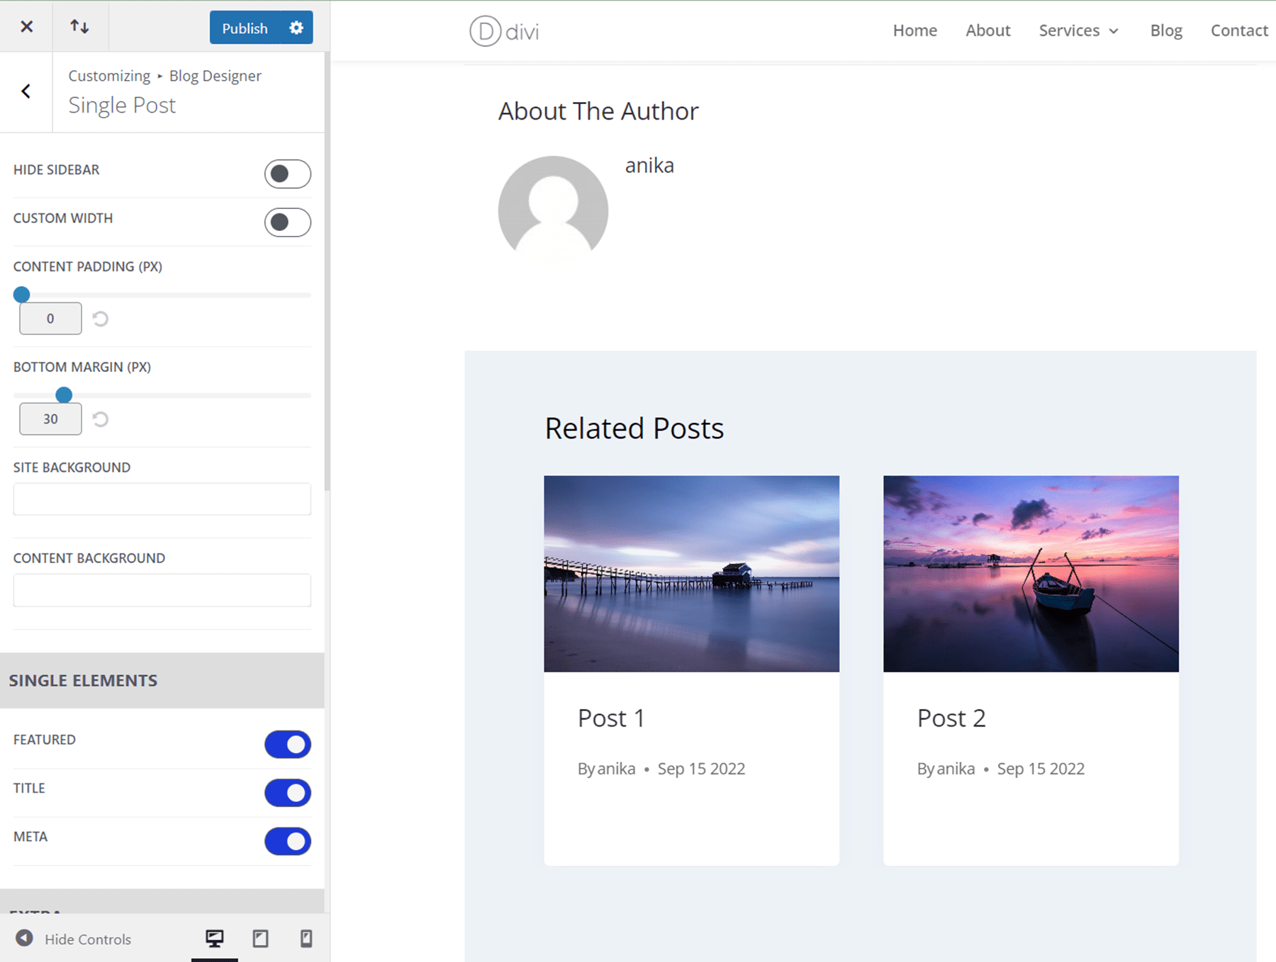The width and height of the screenshot is (1276, 962).
Task: Select the Contact navigation item
Action: [1238, 30]
